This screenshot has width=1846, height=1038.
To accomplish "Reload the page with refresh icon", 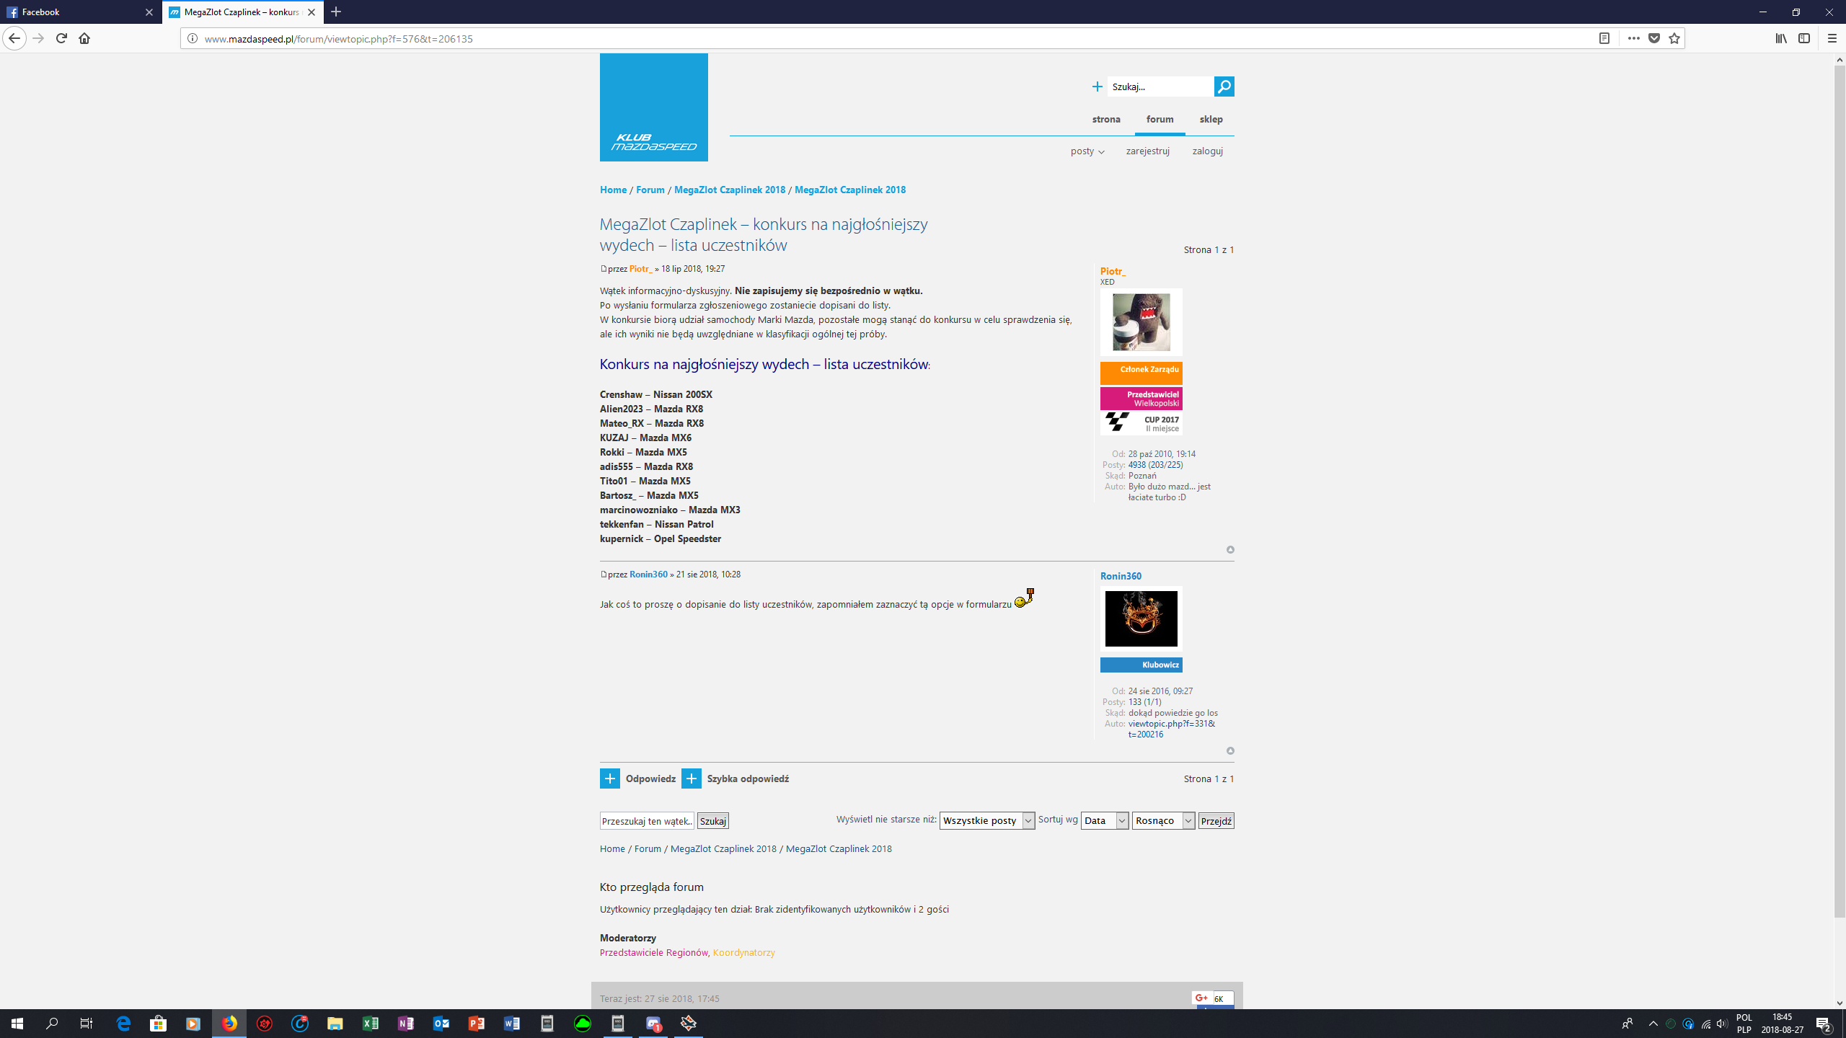I will (x=61, y=38).
